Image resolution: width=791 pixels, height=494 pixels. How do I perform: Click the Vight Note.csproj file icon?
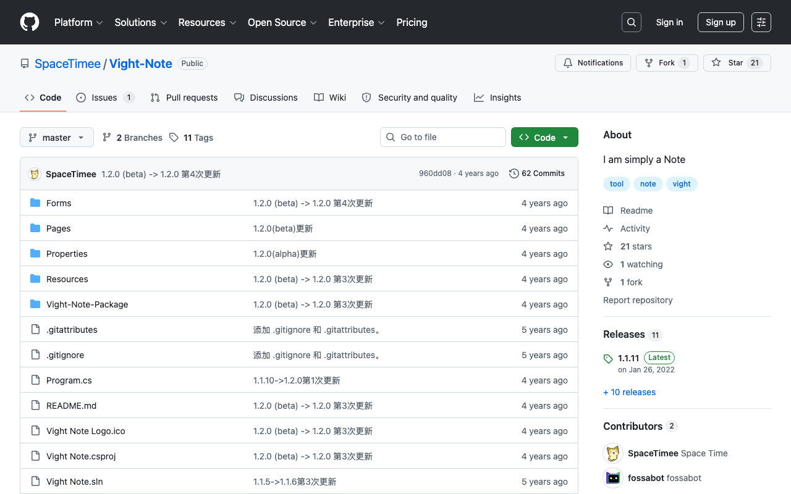click(35, 456)
